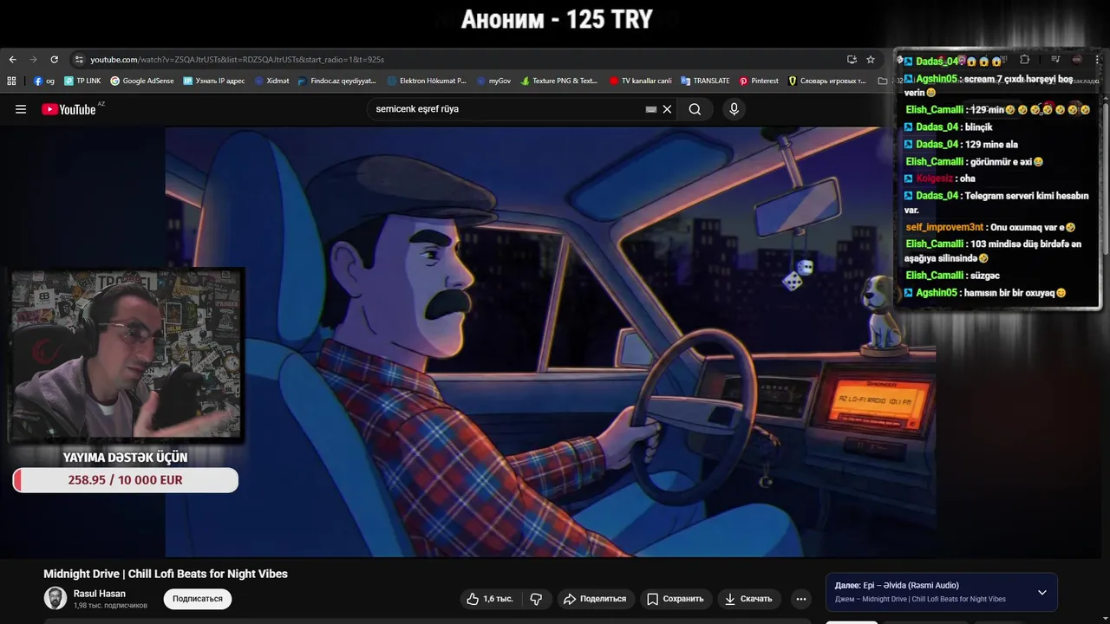Open on-screen keyboard icon in search
This screenshot has width=1110, height=624.
tap(651, 109)
